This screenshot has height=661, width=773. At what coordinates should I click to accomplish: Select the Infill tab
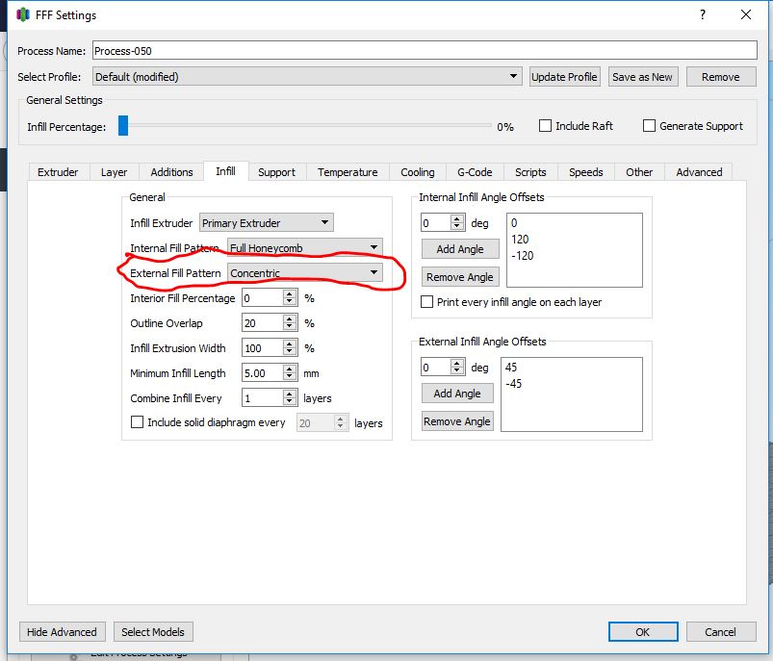click(226, 171)
